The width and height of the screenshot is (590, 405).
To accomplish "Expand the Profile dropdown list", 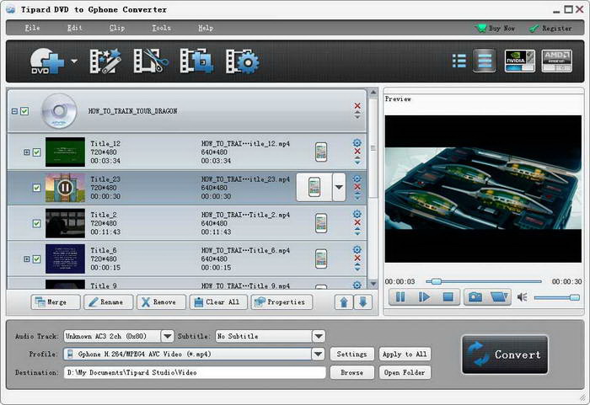I will 318,354.
